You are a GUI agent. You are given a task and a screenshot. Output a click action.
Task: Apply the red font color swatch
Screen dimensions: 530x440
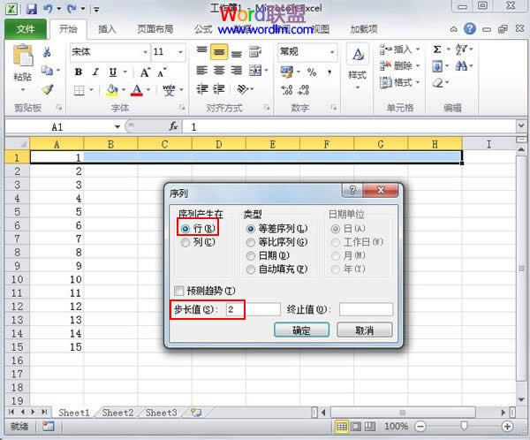tap(137, 90)
